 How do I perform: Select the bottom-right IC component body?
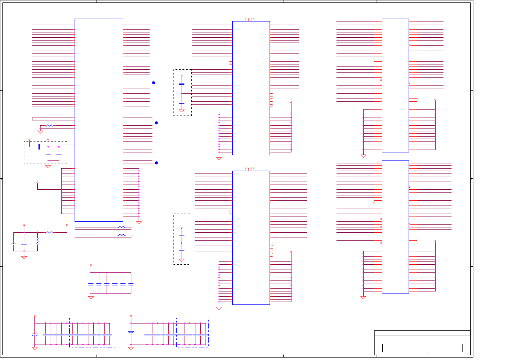pyautogui.click(x=395, y=227)
